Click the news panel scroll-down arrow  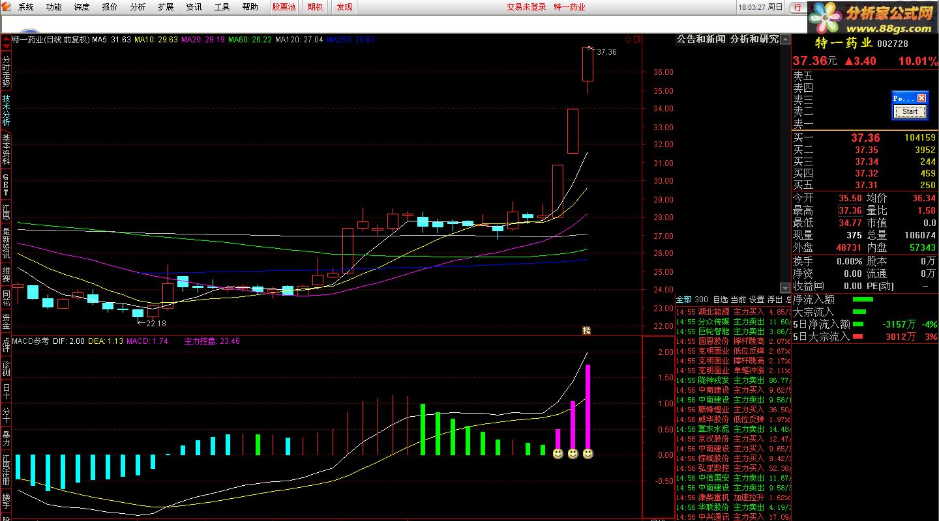[x=785, y=288]
